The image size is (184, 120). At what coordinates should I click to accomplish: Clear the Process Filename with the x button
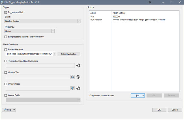[54, 54]
